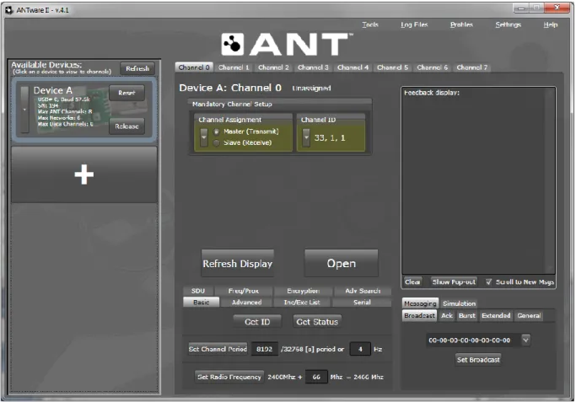Screen dimensions: 576x402
Task: Click the Set Broadcast button
Action: coord(478,360)
